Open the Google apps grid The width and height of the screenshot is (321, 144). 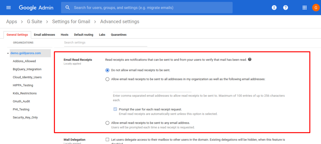click(304, 8)
